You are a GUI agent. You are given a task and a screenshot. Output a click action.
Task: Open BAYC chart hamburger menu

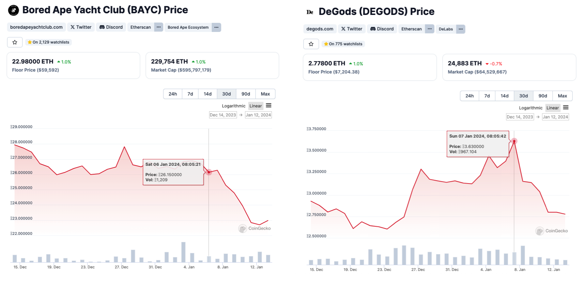pyautogui.click(x=269, y=105)
